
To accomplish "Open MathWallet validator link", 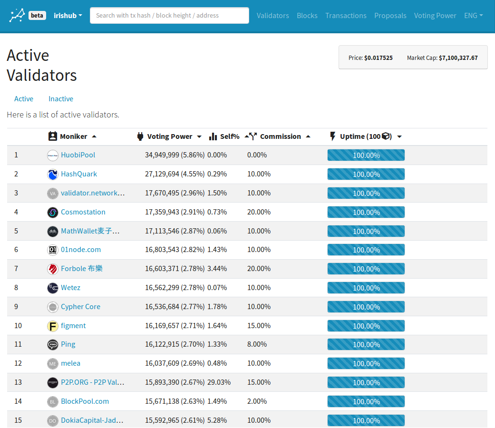I will [x=90, y=231].
